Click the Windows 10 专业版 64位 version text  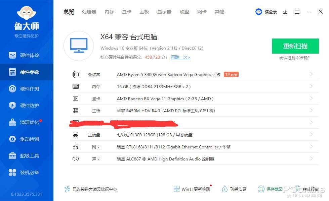click(152, 48)
